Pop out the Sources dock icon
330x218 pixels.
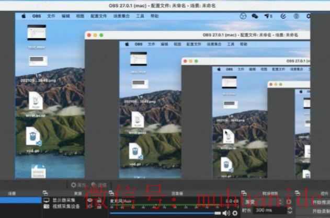coord(45,193)
